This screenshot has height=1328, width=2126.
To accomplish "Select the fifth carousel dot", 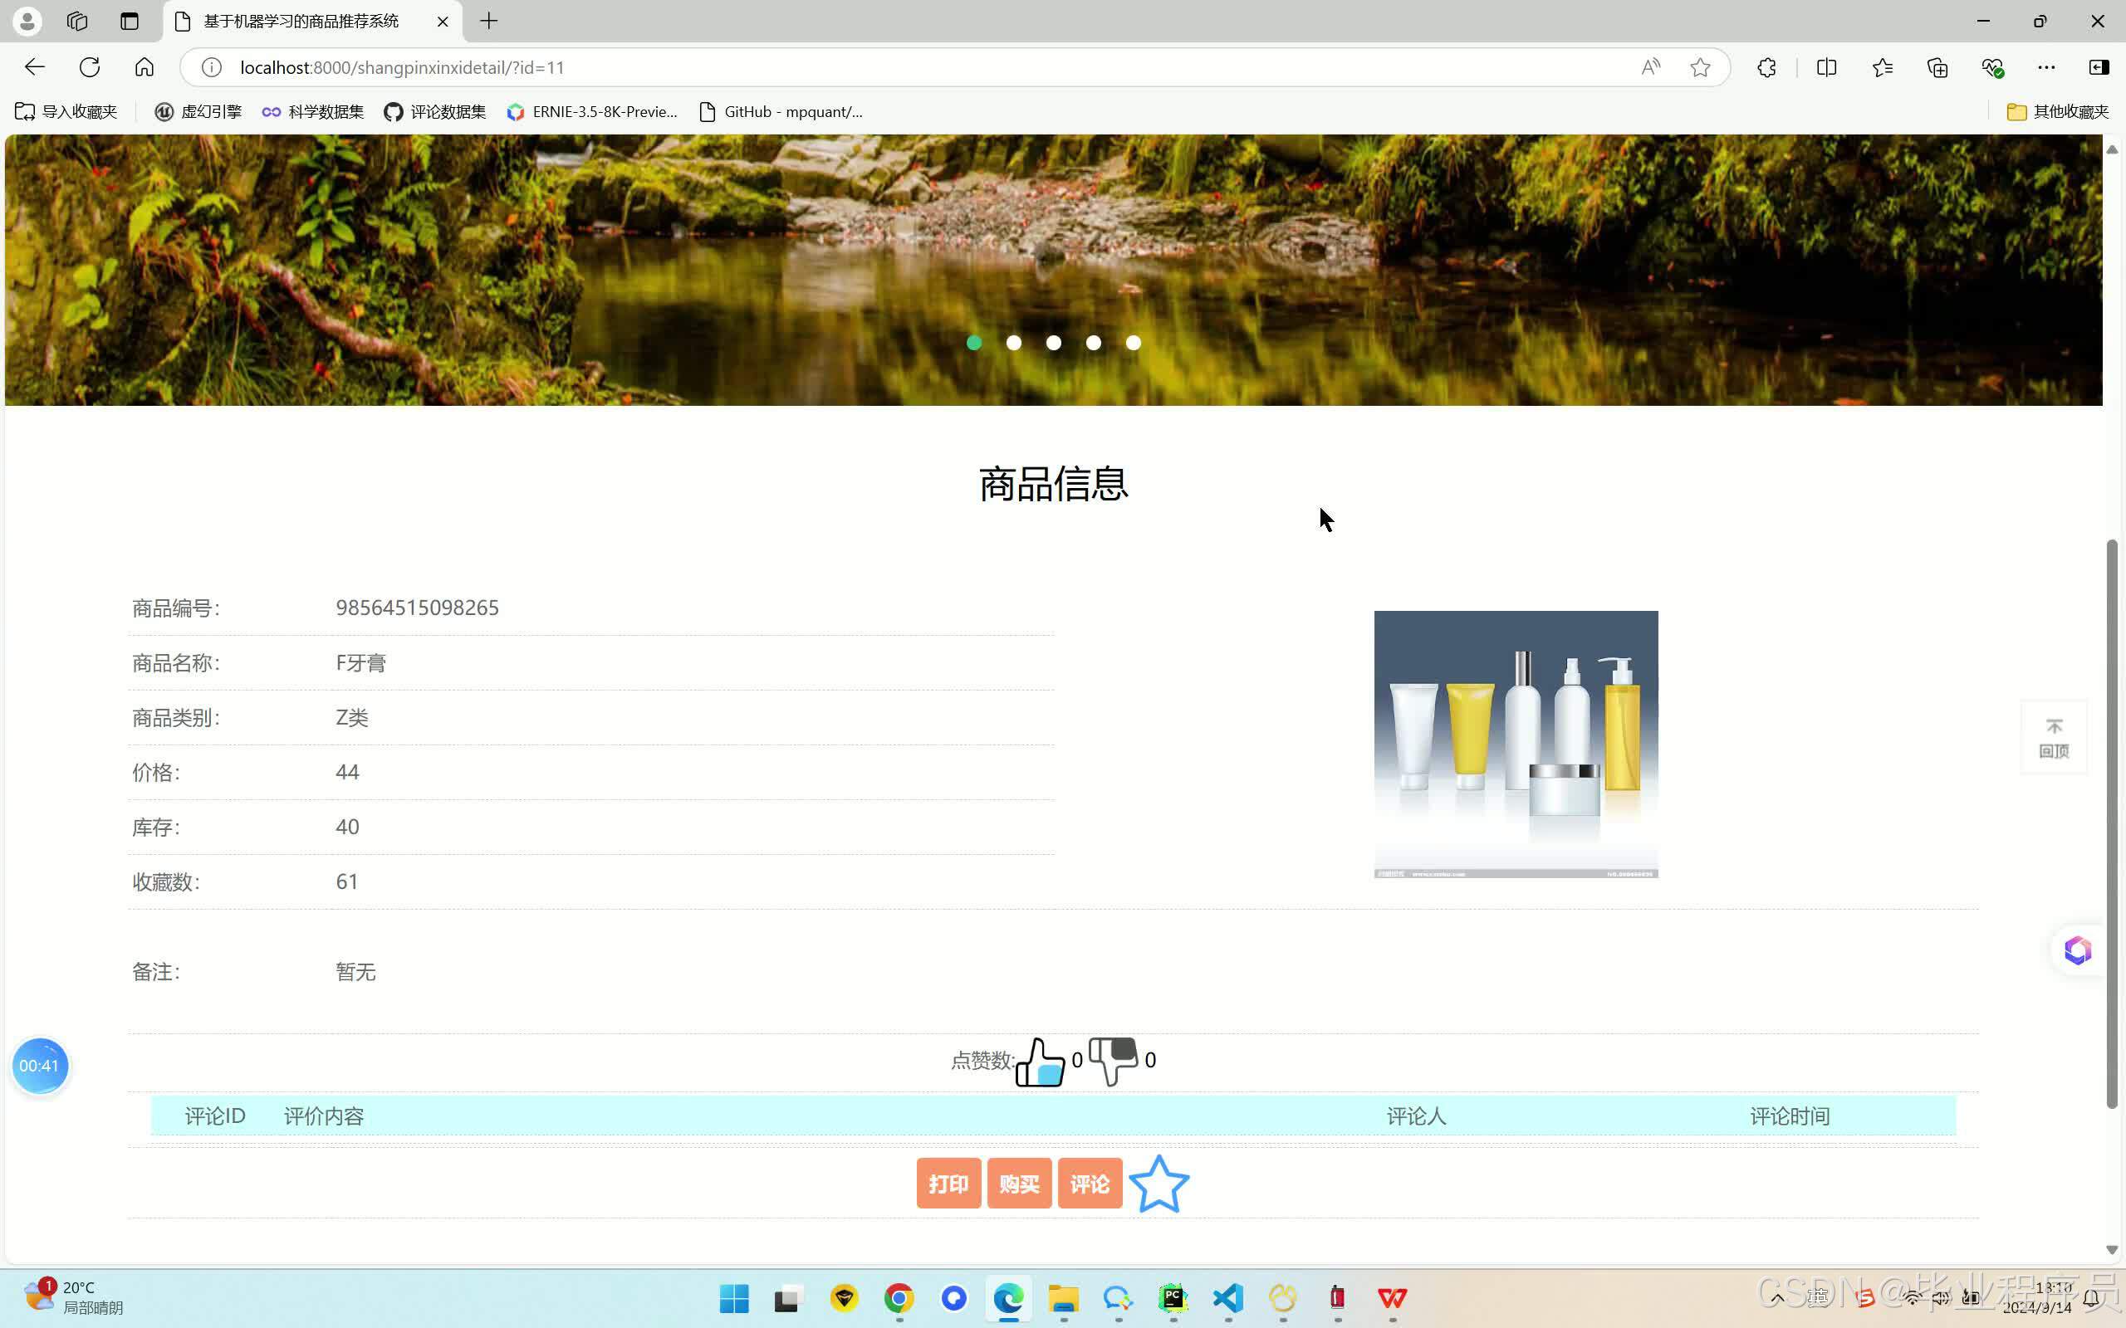I will 1134,343.
